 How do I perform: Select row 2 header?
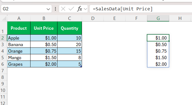point(4,38)
